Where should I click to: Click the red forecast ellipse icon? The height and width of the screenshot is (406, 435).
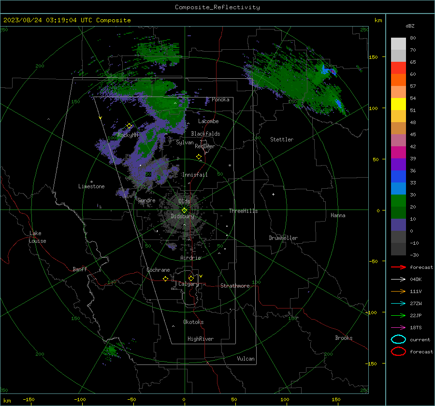click(x=398, y=351)
